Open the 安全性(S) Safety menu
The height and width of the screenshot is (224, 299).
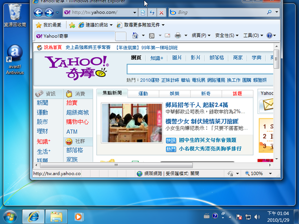(227, 35)
